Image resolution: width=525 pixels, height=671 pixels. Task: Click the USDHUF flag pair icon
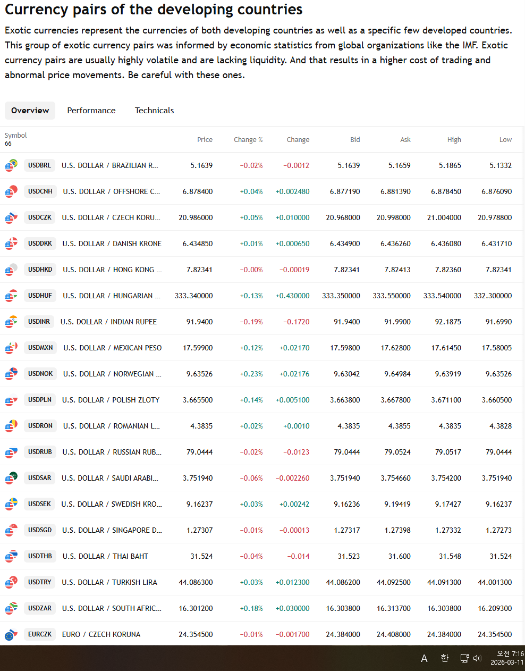11,296
